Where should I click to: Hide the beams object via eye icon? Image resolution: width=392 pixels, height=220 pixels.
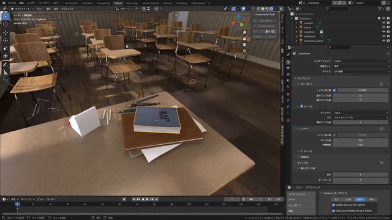(x=383, y=28)
